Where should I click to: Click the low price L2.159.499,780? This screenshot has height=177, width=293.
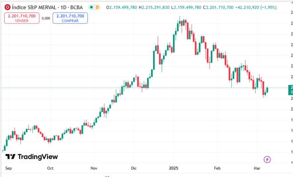tap(186, 8)
